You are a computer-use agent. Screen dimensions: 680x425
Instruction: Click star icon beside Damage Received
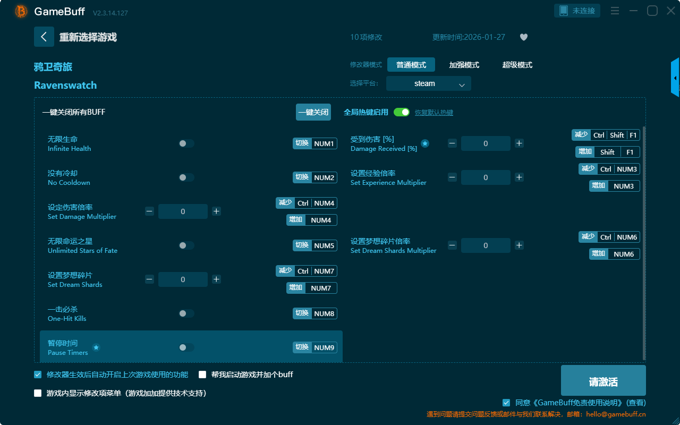coord(425,143)
